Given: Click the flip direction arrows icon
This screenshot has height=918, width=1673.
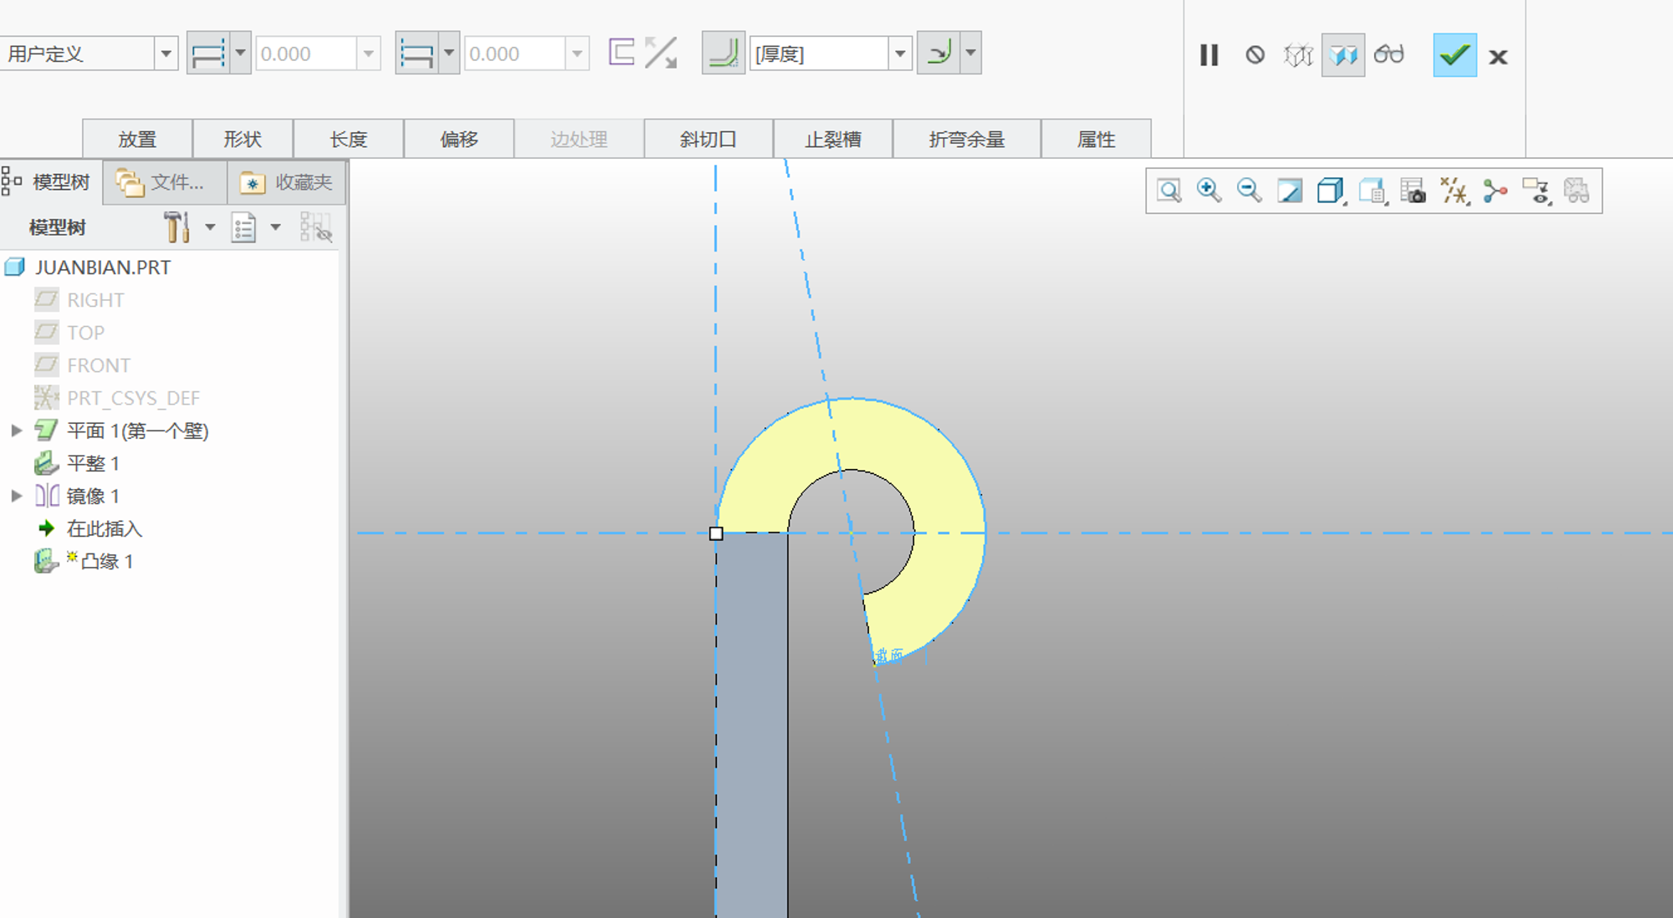Looking at the screenshot, I should tap(661, 53).
